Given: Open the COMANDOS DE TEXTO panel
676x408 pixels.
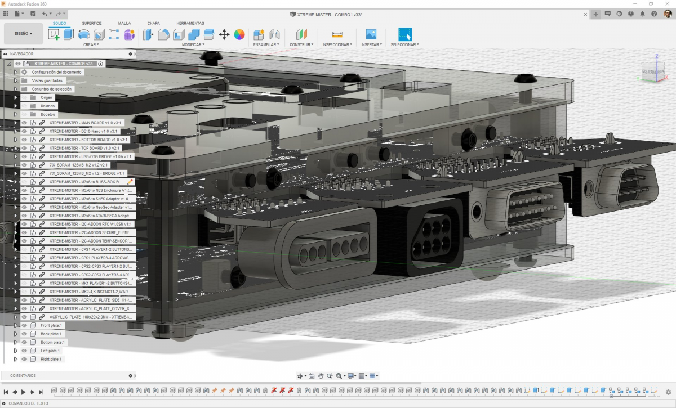Looking at the screenshot, I should (x=28, y=403).
